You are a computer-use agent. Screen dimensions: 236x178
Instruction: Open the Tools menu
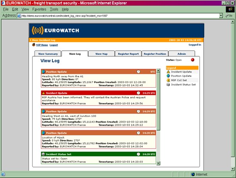[x=54, y=9]
